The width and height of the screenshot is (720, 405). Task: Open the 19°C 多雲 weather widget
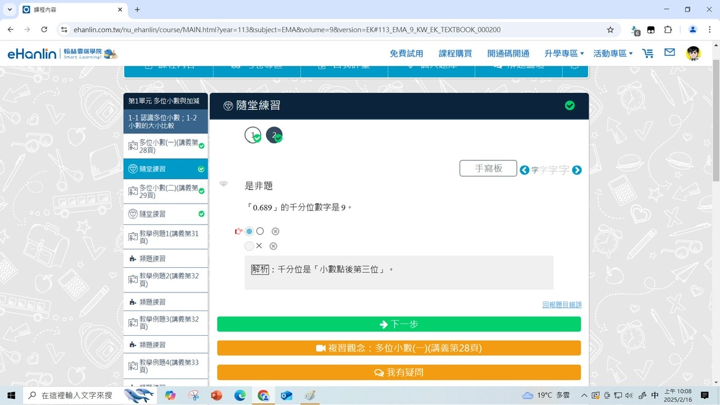[546, 395]
